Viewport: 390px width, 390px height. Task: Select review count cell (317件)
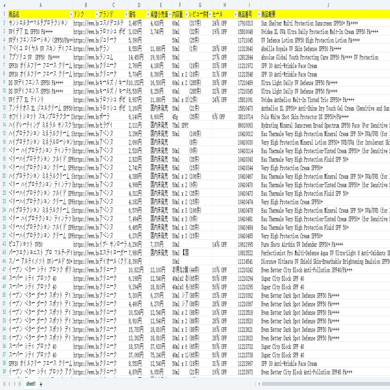tap(200, 23)
